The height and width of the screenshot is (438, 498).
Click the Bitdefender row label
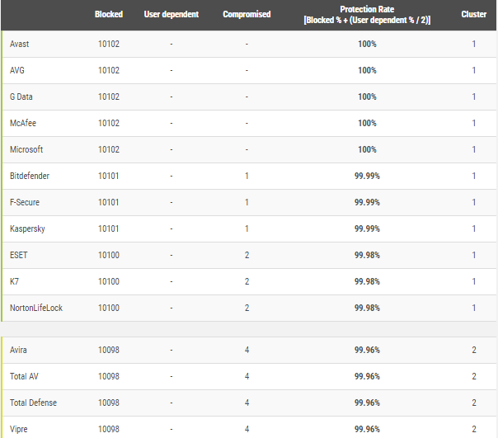pos(30,176)
